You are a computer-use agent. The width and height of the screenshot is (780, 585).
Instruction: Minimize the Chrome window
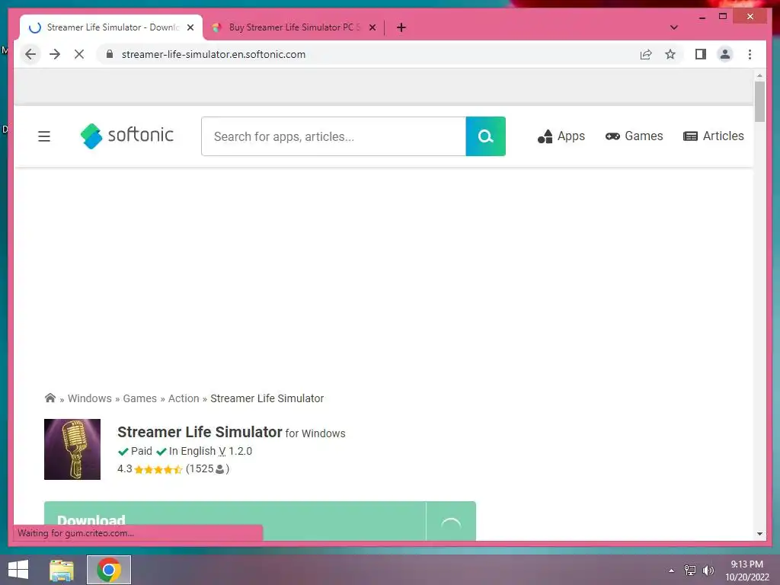click(x=702, y=17)
